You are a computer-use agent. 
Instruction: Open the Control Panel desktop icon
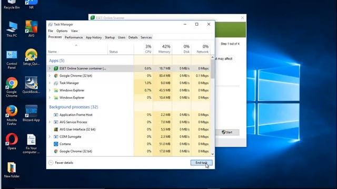(12, 60)
